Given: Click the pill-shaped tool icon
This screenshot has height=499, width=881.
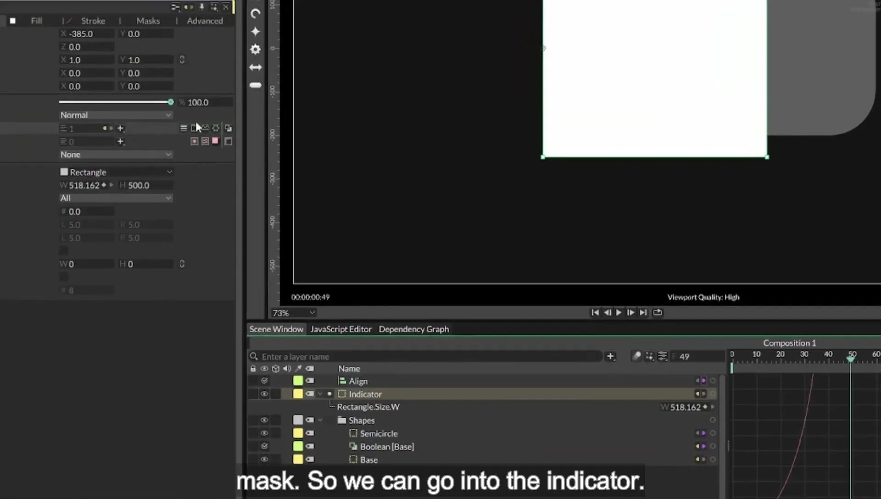Looking at the screenshot, I should (x=256, y=85).
